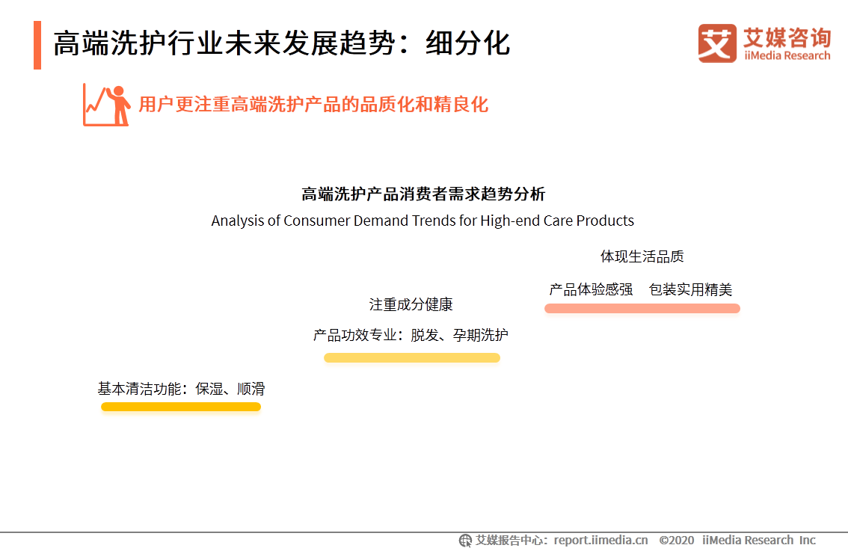848x551 pixels.
Task: Click the yellow highlight bar under 基本清洁功能
Action: point(181,406)
